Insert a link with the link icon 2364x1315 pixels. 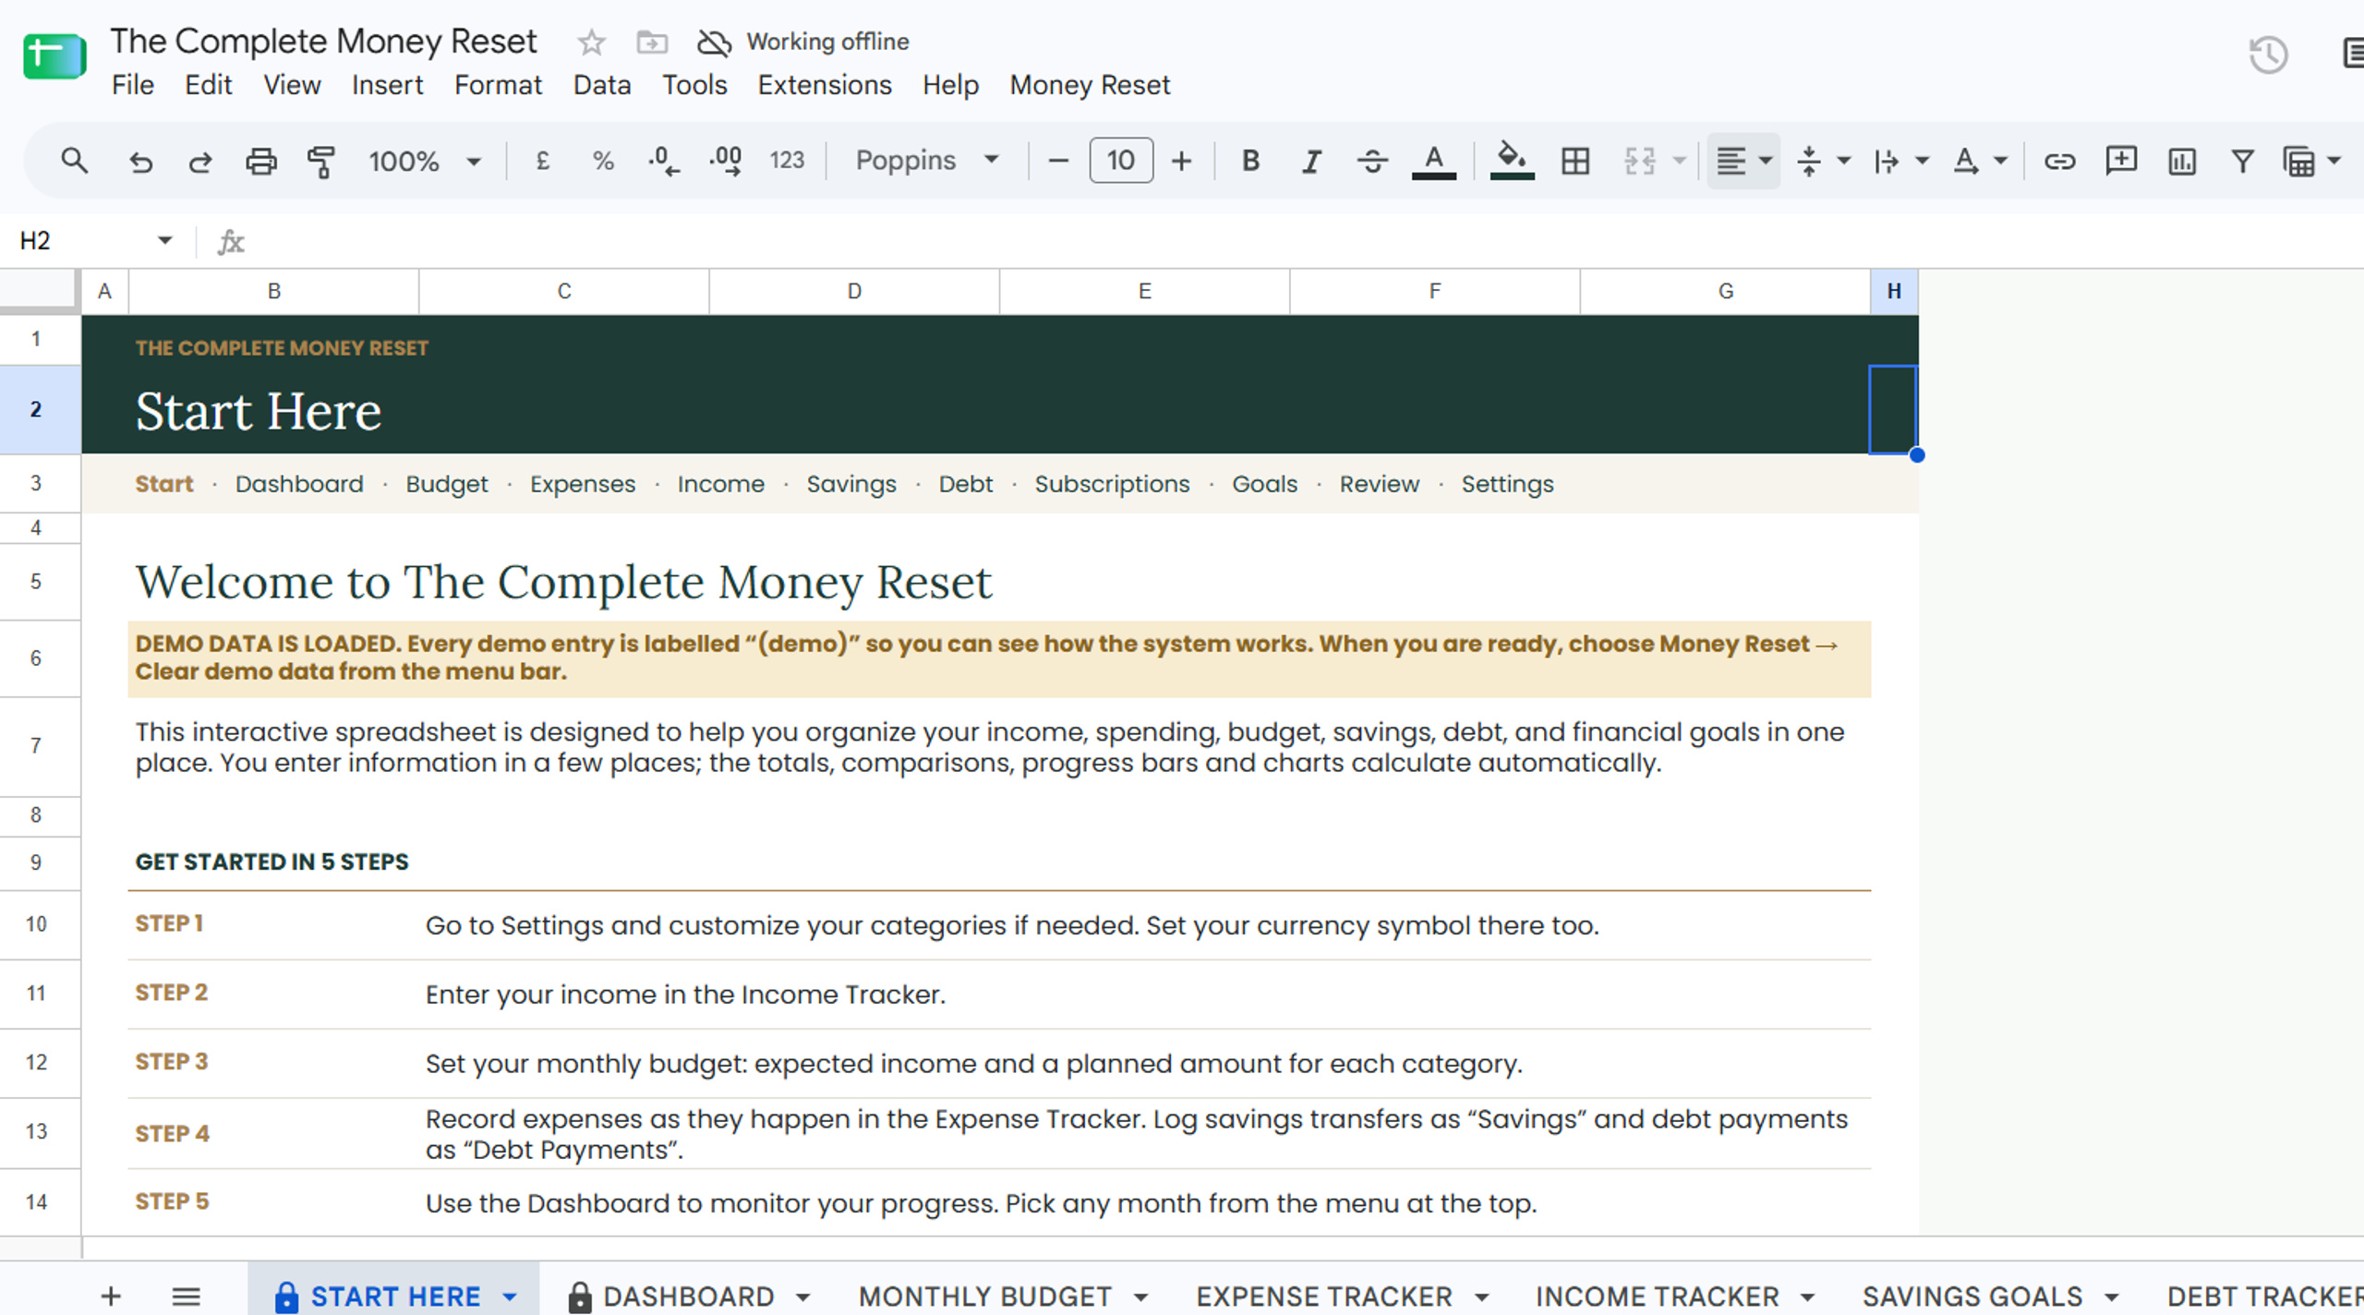(2059, 162)
